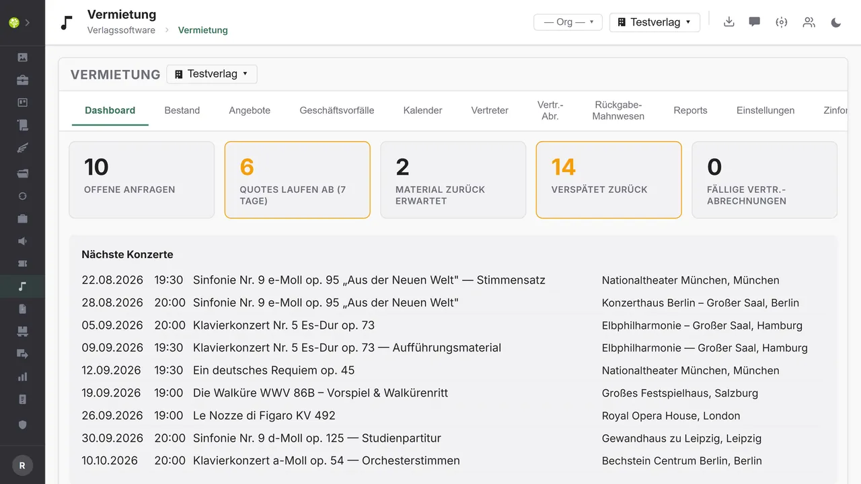Switch to the Vertr.-Abr. tab
The height and width of the screenshot is (484, 861).
550,110
